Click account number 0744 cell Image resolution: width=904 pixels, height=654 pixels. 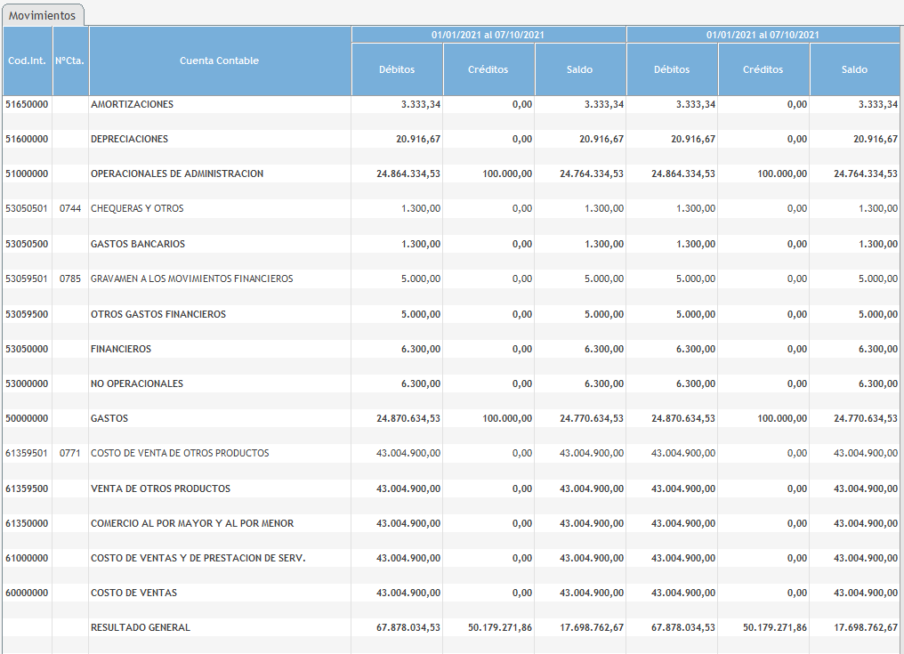pos(70,208)
